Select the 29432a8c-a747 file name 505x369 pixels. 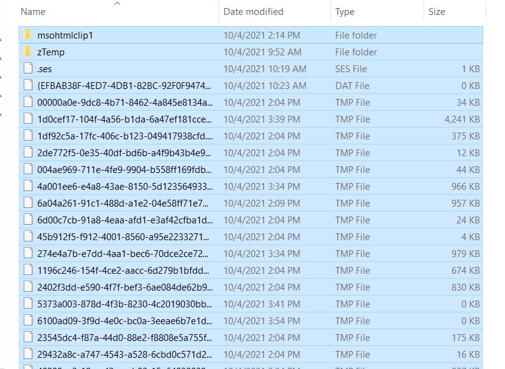124,355
